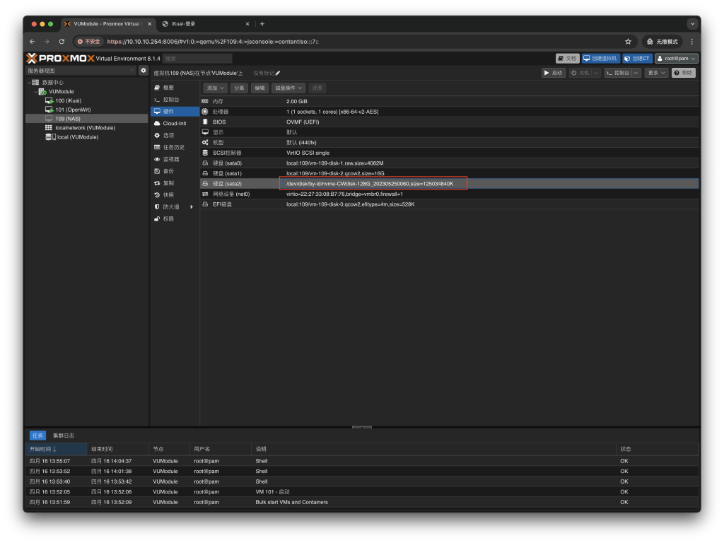Screen dimensions: 724x543
Task: Open Cloud-Init in the VM side menu
Action: click(x=174, y=123)
